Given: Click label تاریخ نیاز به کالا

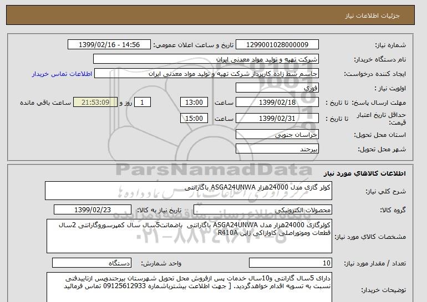Looking at the screenshot, I should coord(159,210).
